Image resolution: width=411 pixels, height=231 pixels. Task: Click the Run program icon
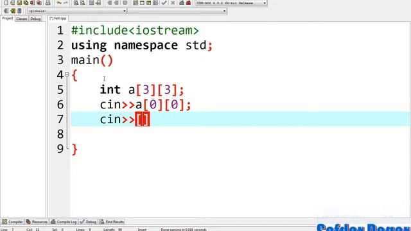pos(142,3)
